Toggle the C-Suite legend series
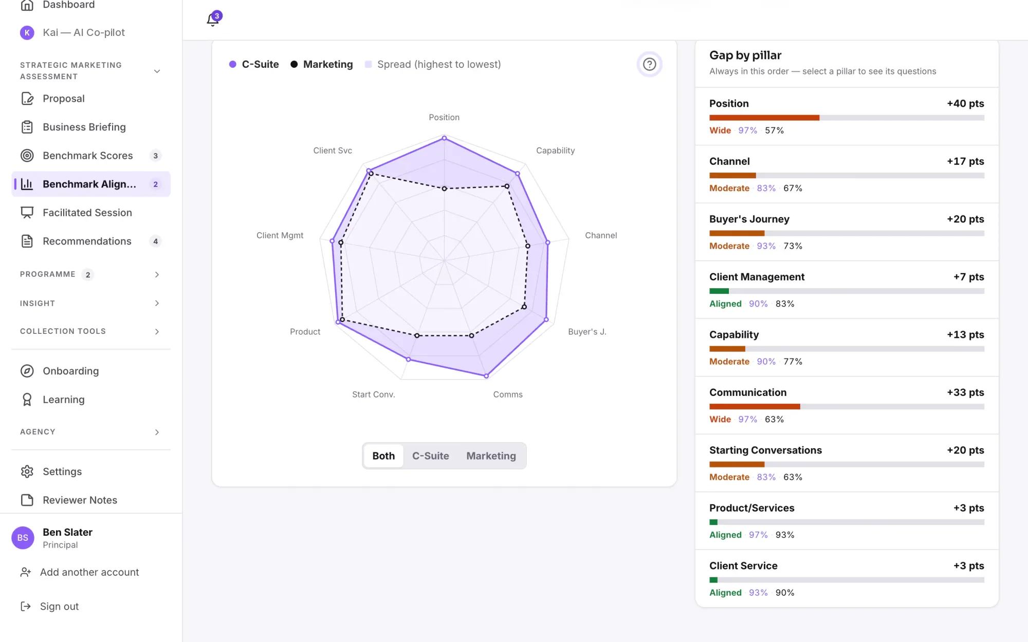This screenshot has width=1028, height=642. click(x=254, y=64)
